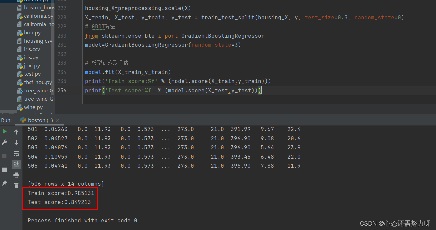Jump down the stack trace arrow
Screen dimensions: 436x230
(16, 143)
